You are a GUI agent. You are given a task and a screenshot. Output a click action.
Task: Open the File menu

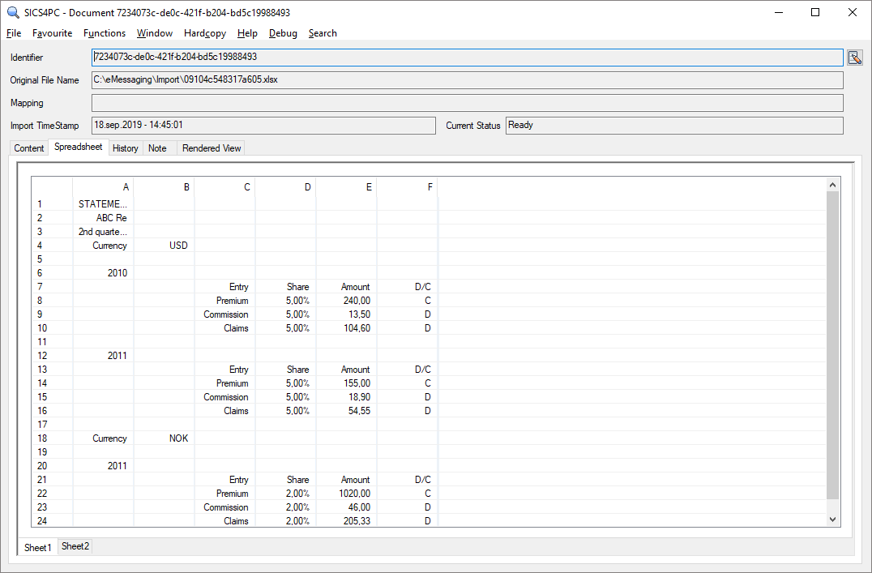point(13,33)
